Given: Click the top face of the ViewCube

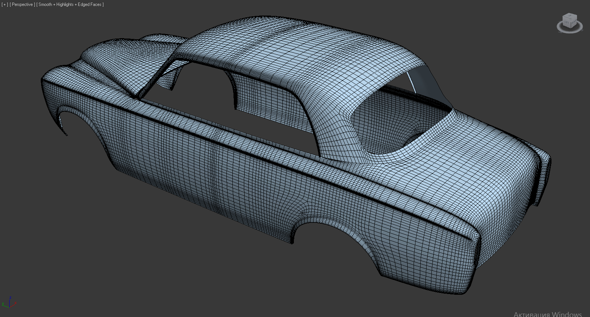Looking at the screenshot, I should (570, 17).
